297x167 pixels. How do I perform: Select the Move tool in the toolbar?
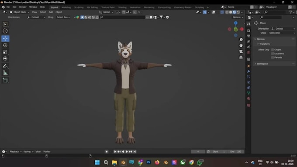(5, 38)
